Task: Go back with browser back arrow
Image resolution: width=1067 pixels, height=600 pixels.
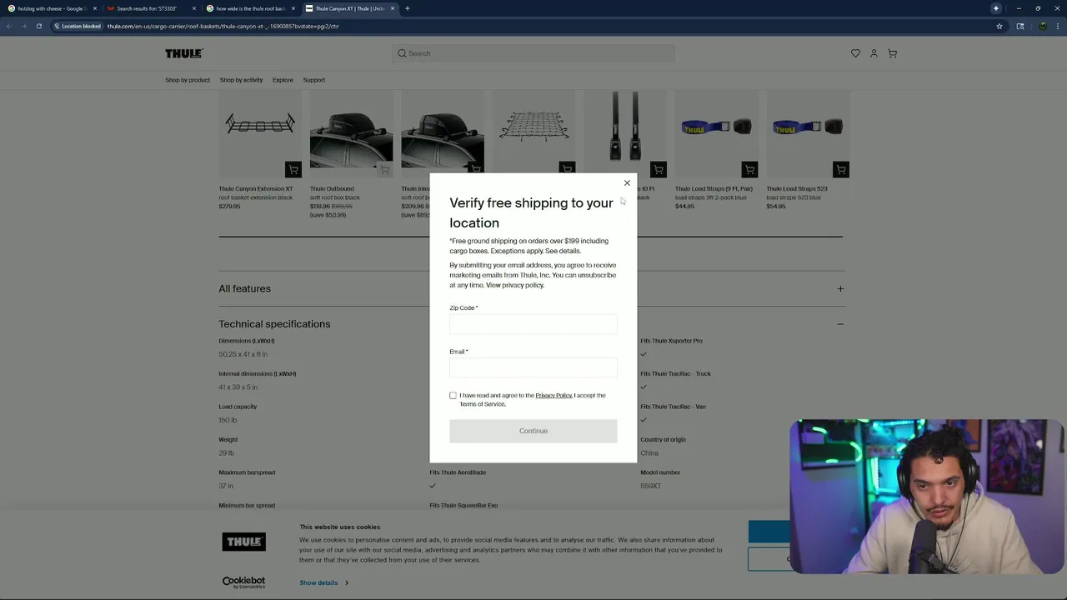Action: tap(8, 26)
